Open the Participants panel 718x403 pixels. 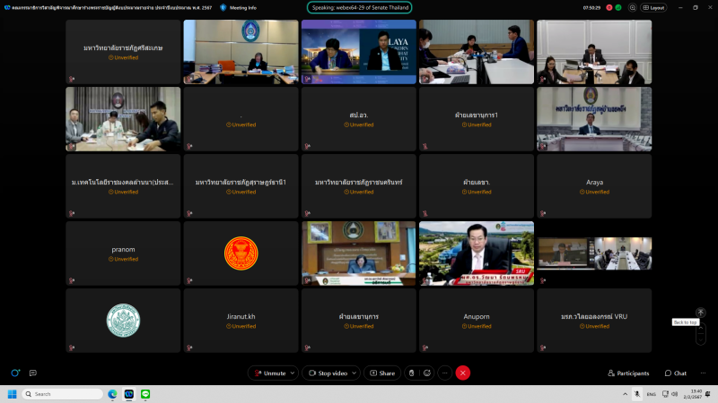628,373
